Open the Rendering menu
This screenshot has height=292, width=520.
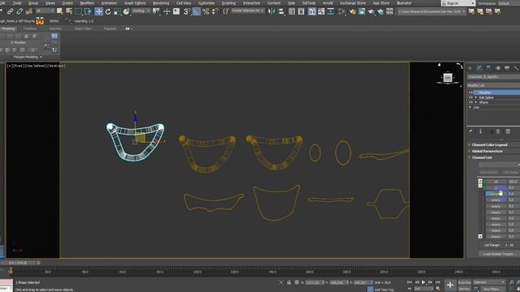161,3
